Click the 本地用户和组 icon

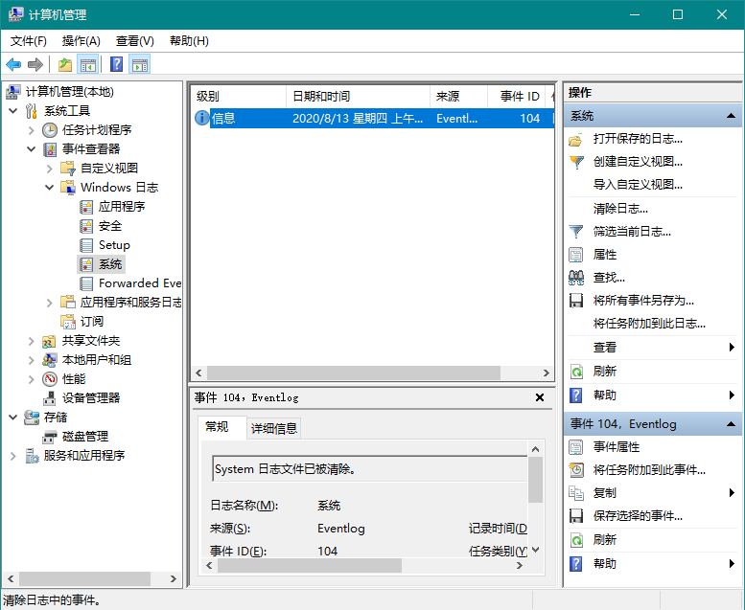point(50,360)
